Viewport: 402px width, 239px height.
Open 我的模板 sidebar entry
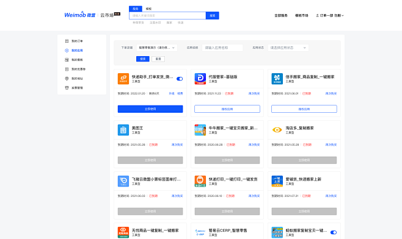click(x=77, y=60)
